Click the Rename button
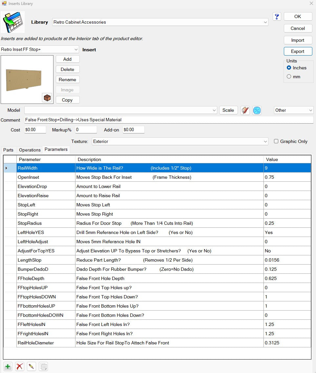This screenshot has height=373, width=316. click(67, 80)
